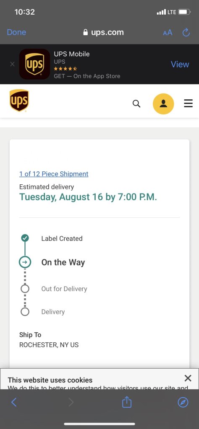Reload the page with refresh icon
The image size is (199, 429).
[x=186, y=33]
